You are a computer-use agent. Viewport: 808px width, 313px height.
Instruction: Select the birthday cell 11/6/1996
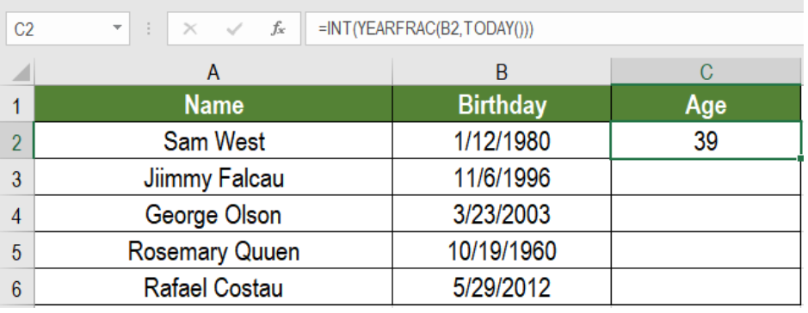[502, 178]
